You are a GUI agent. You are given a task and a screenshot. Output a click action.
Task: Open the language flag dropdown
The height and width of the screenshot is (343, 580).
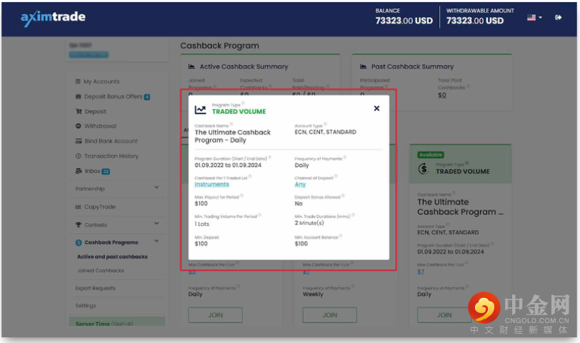(x=534, y=17)
